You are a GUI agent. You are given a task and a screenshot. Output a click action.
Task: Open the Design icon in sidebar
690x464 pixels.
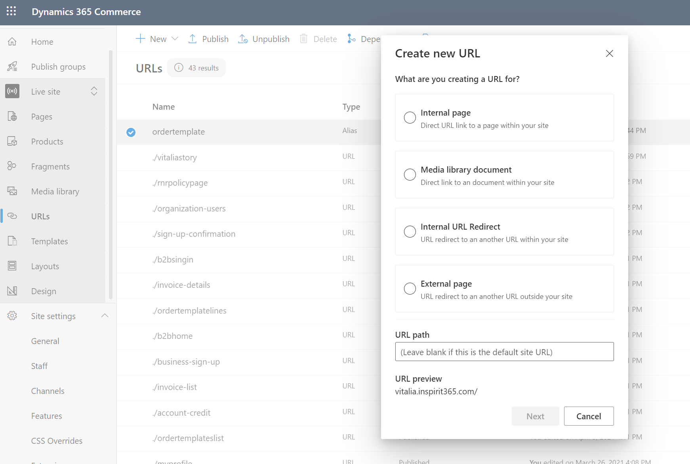[x=12, y=291]
